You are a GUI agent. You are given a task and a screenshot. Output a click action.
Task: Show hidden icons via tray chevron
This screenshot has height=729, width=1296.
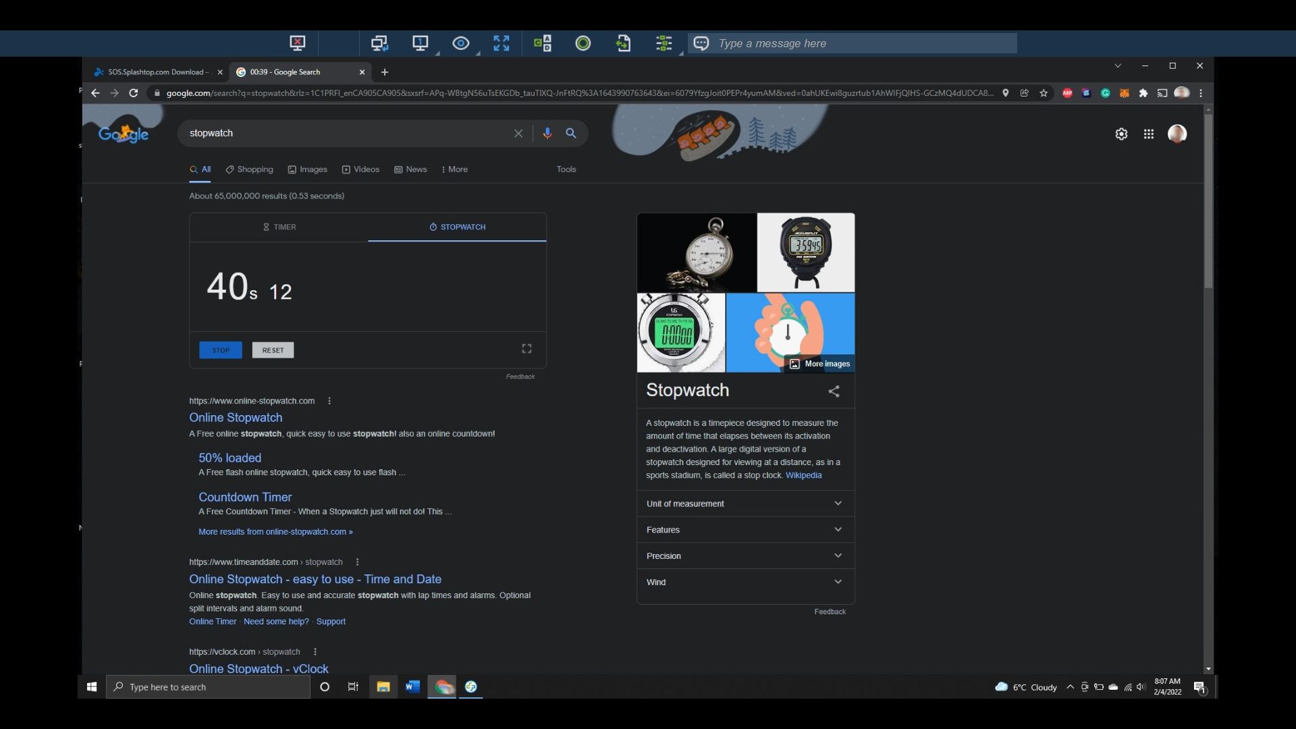[1070, 686]
